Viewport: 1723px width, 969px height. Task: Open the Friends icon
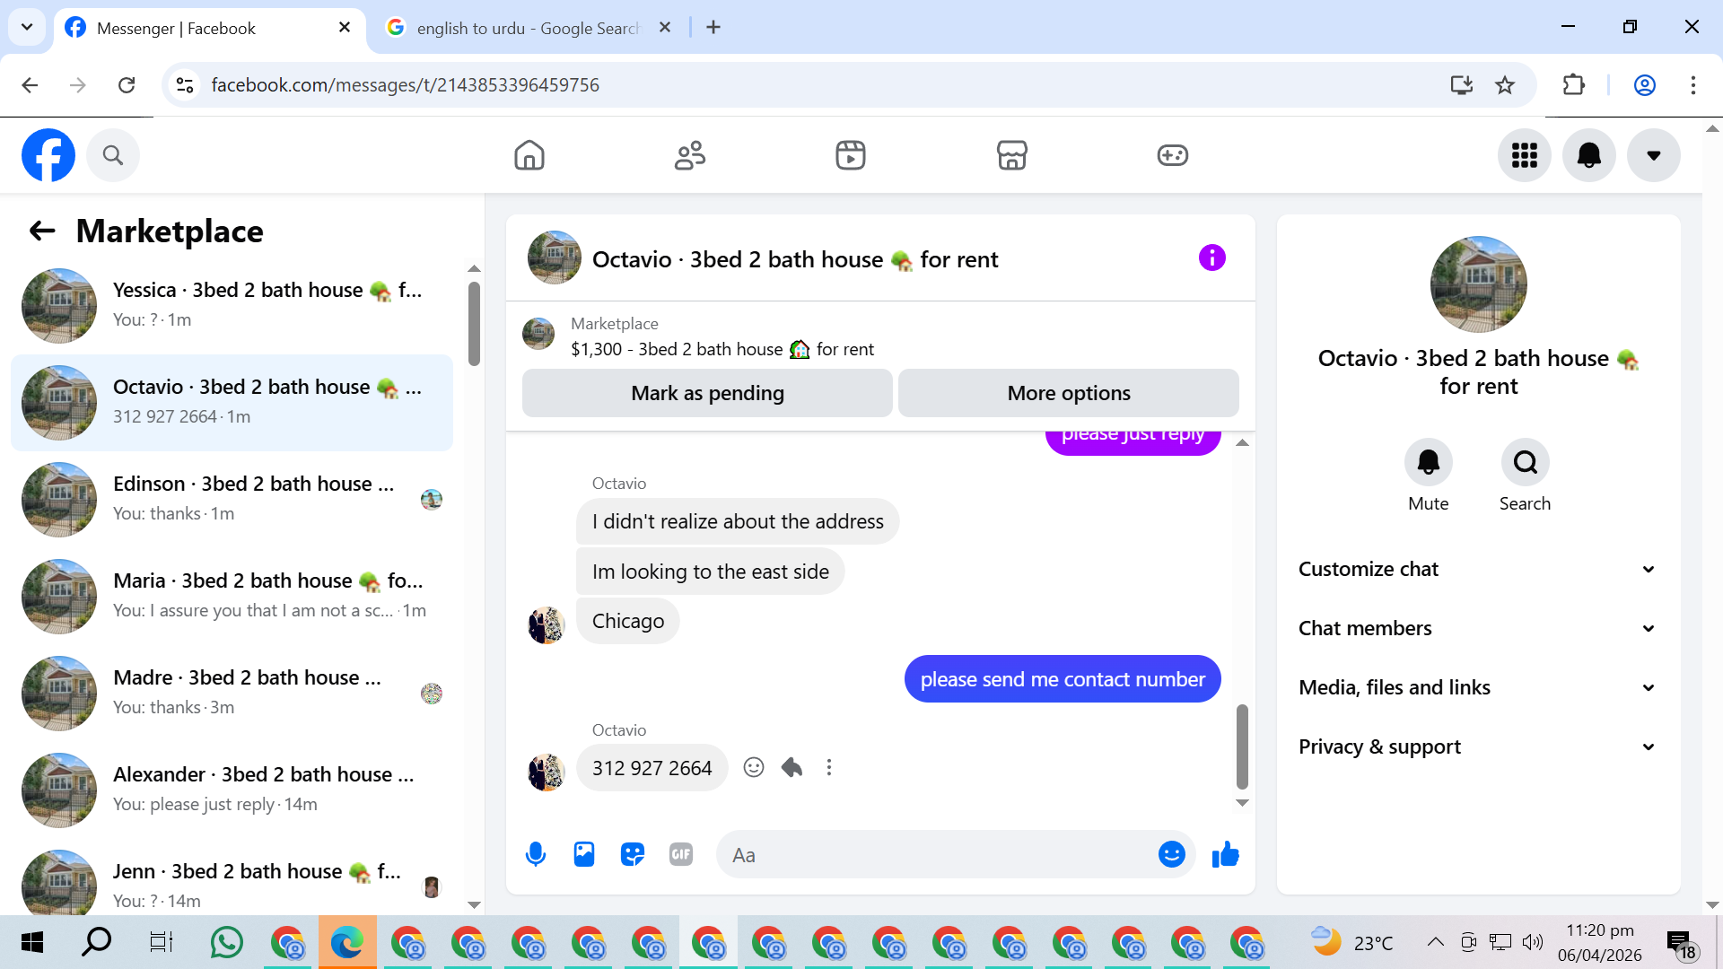point(690,155)
